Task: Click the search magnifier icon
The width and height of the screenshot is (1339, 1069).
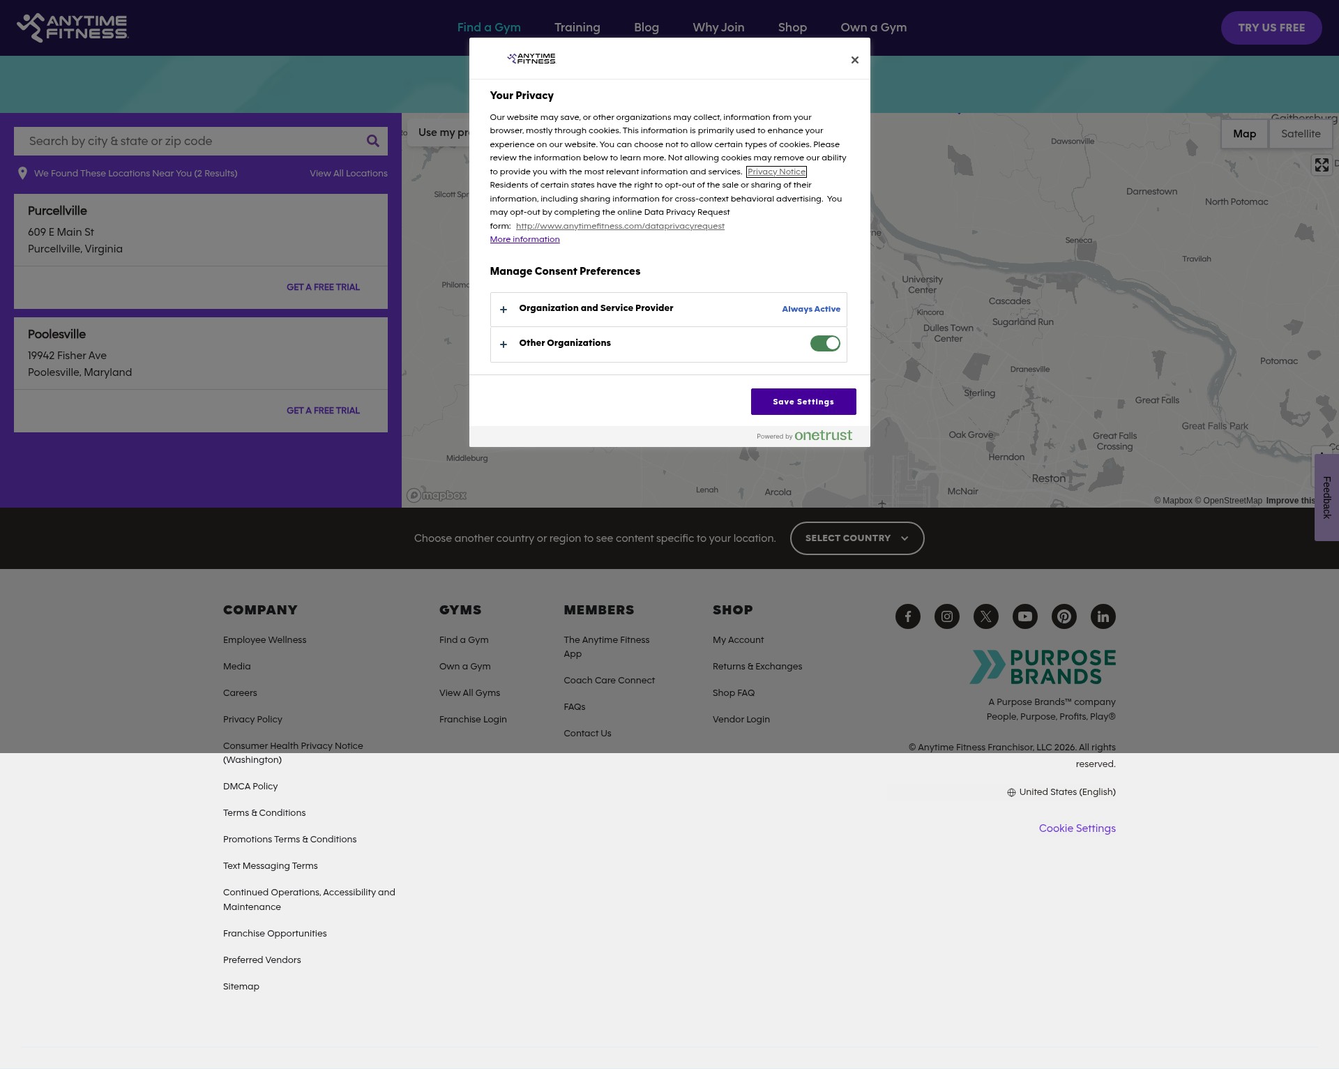Action: click(x=373, y=141)
